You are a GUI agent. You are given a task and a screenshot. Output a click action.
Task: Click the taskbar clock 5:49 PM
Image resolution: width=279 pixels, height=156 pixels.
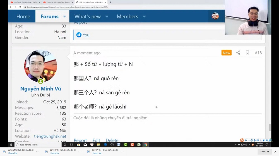[259, 145]
